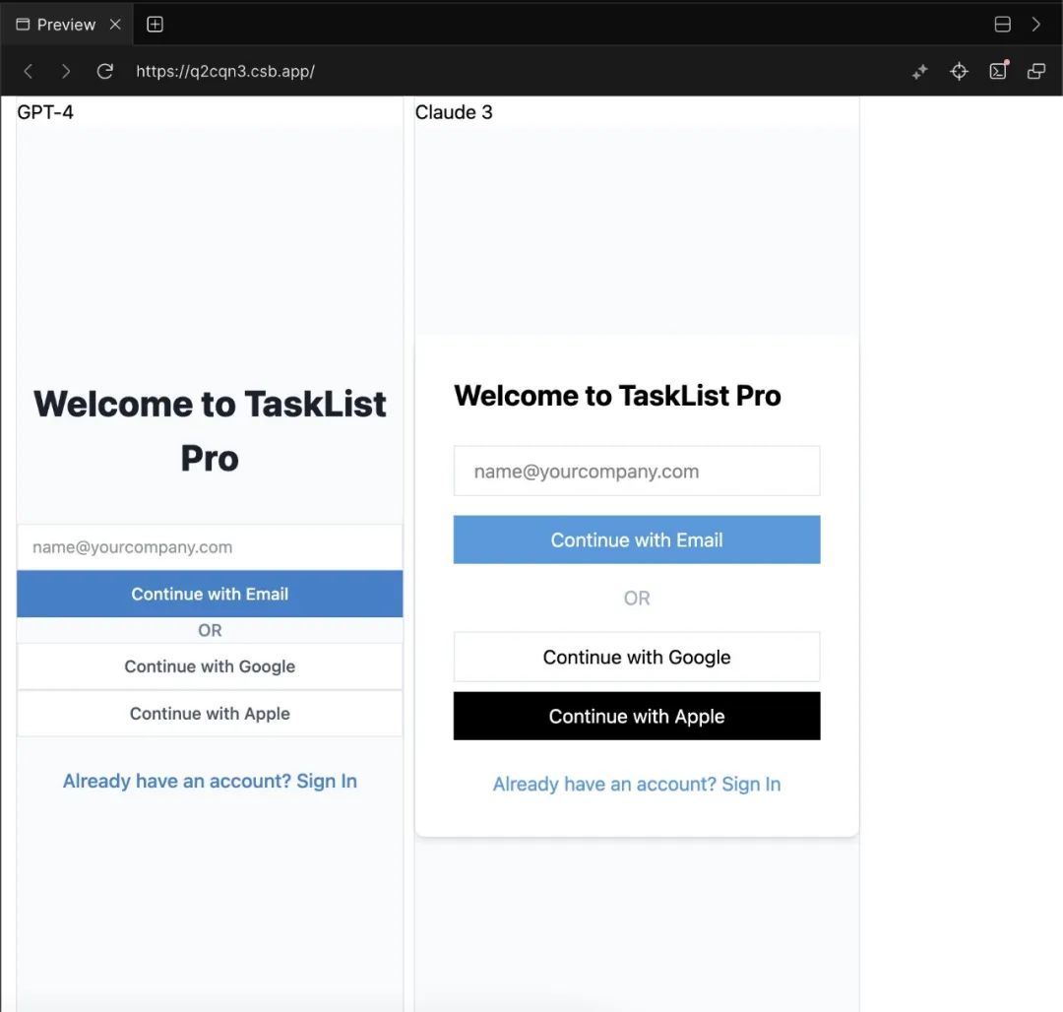Click the sparkle AI icon in preview toolbar
1063x1012 pixels.
(x=919, y=72)
